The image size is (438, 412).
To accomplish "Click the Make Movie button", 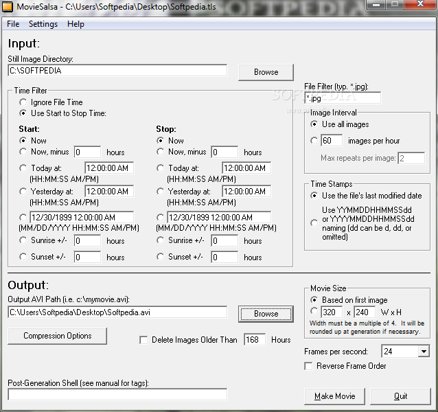I will tap(334, 396).
